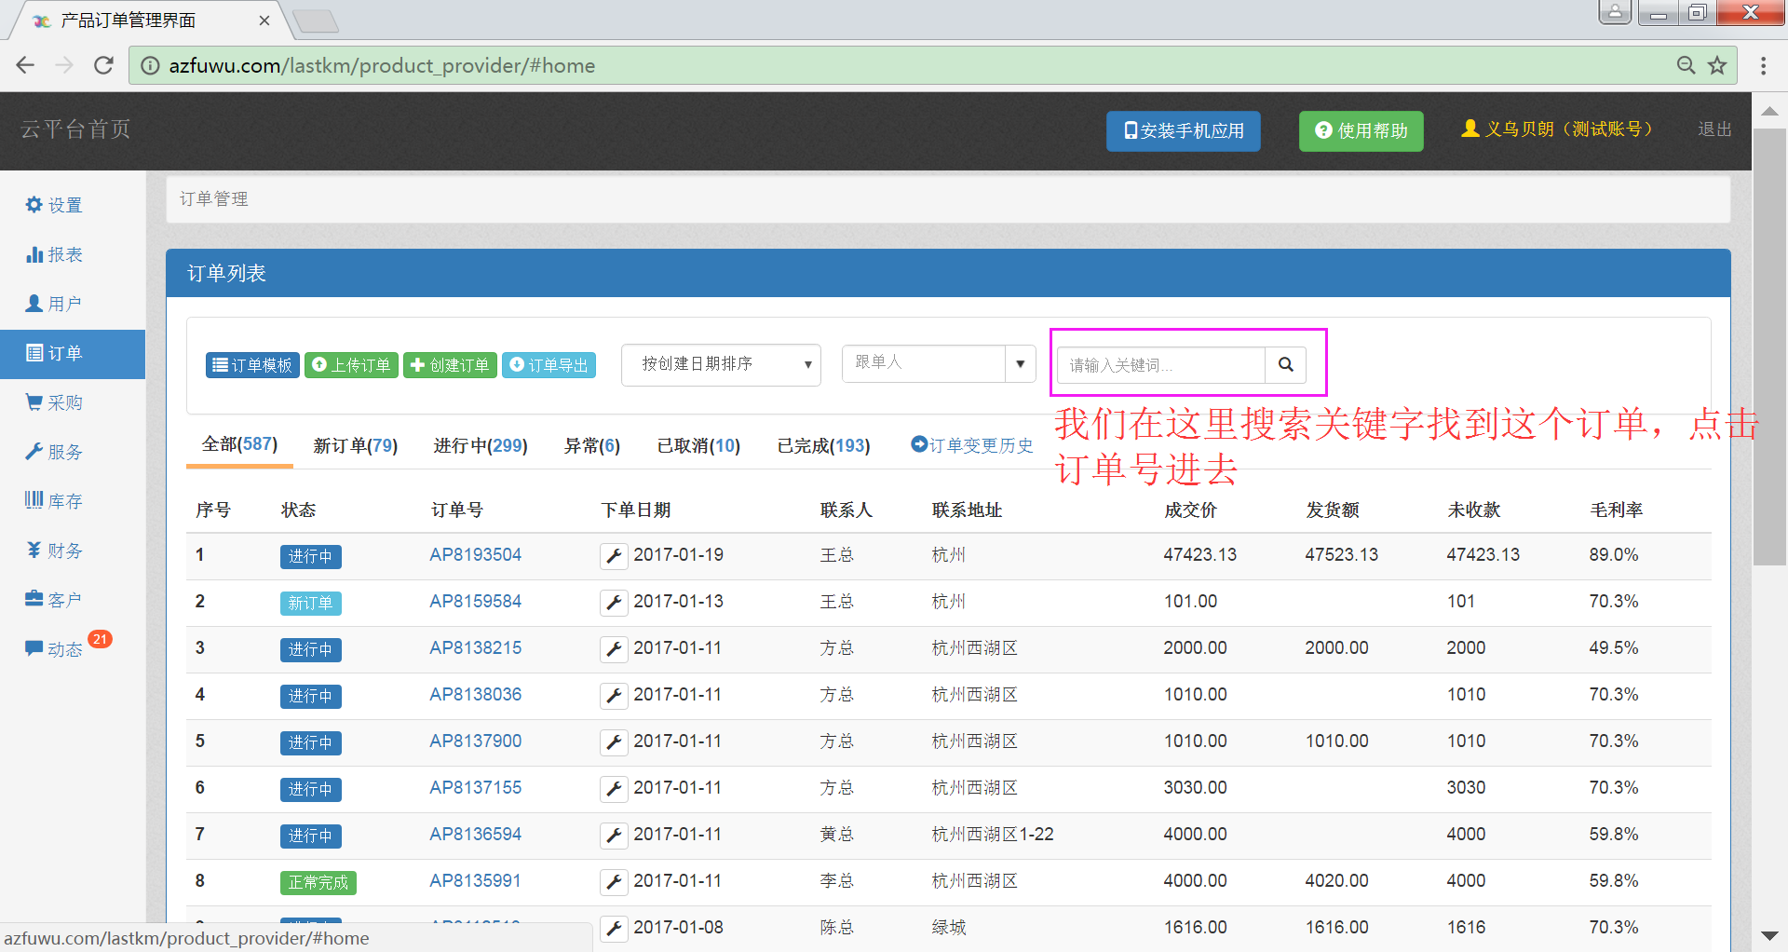Open order AP8137155
Screen dimensions: 1788x952
pyautogui.click(x=475, y=787)
